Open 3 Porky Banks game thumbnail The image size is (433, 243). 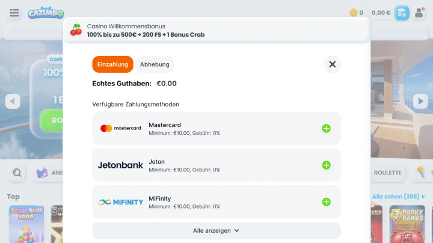[x=407, y=224]
